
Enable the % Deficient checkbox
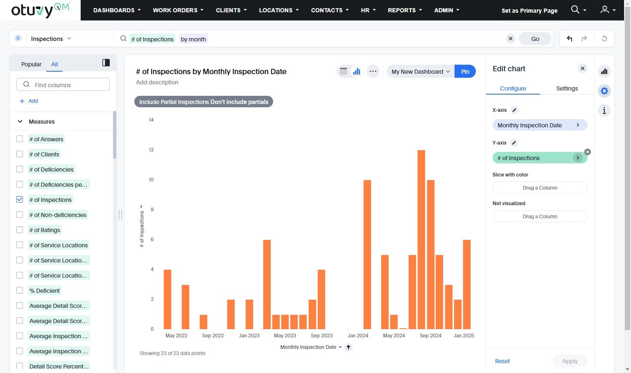coord(20,290)
